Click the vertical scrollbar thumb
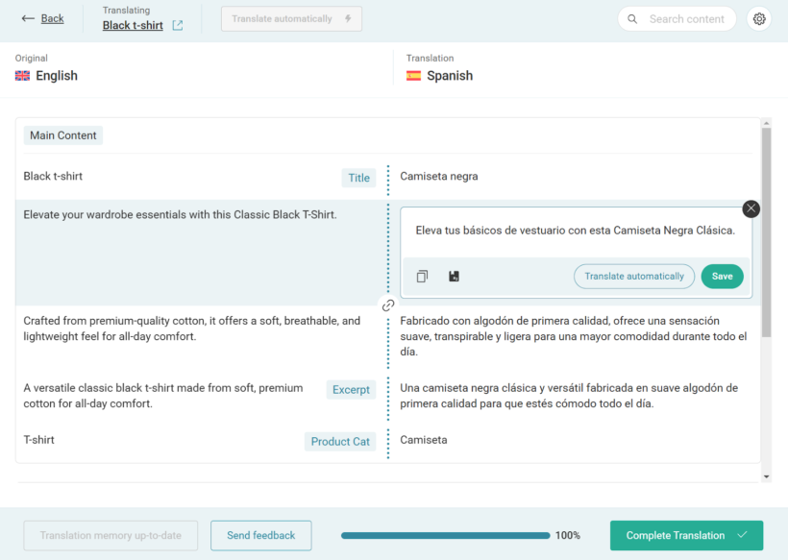This screenshot has height=560, width=788. pos(766,232)
